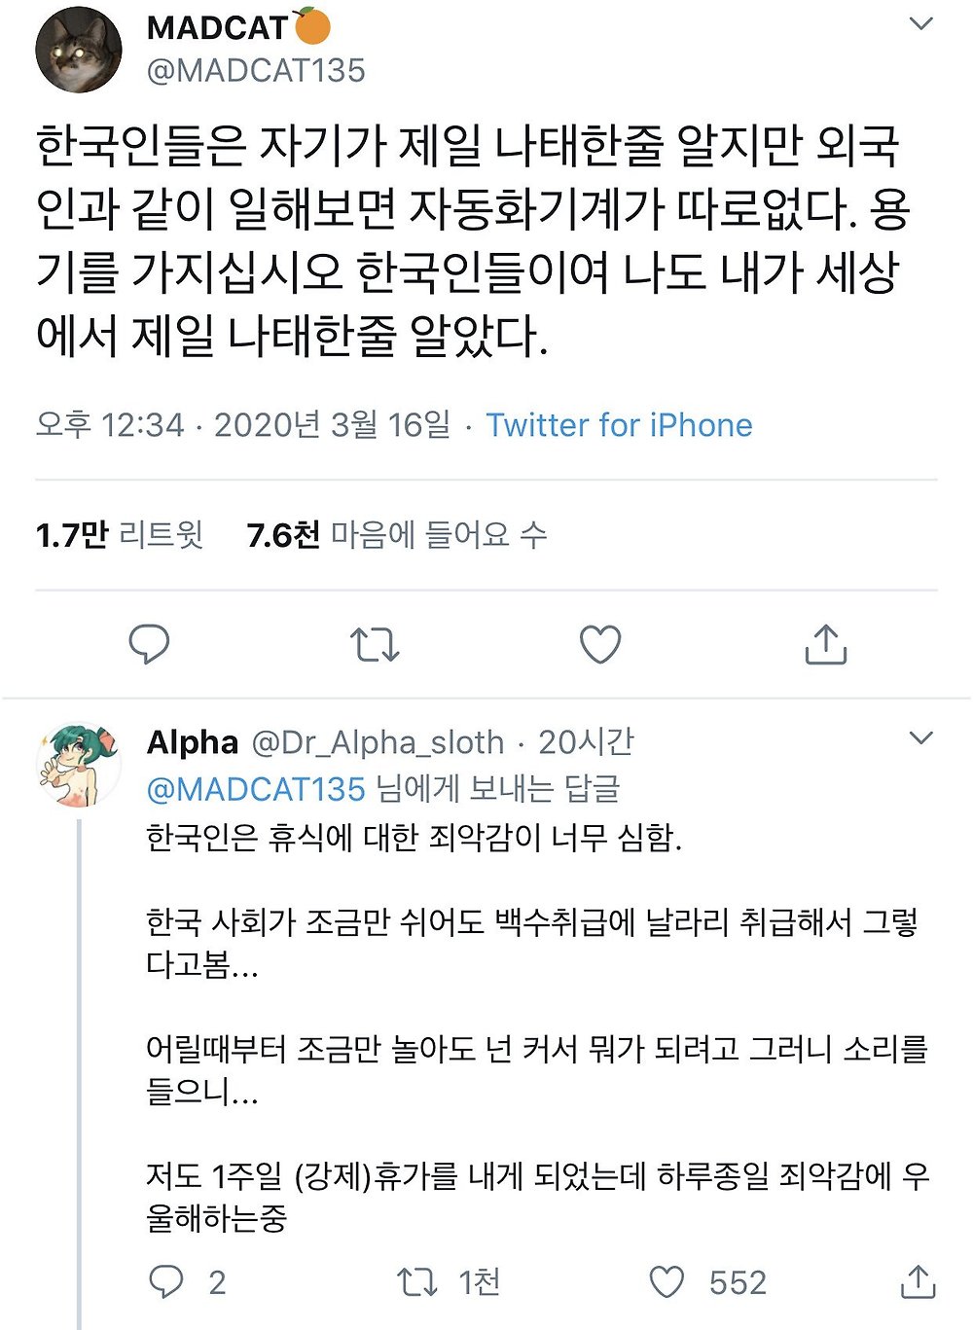The width and height of the screenshot is (973, 1330).
Task: Open MADCAT's cat profile picture
Action: pyautogui.click(x=79, y=50)
